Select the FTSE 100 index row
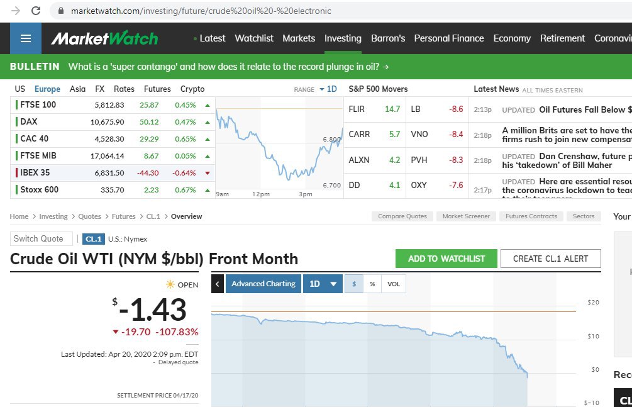The height and width of the screenshot is (407, 632). coord(113,105)
